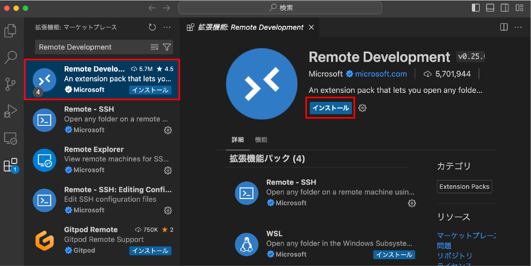The image size is (531, 266).
Task: Open the Search view in activity bar
Action: [x=11, y=57]
